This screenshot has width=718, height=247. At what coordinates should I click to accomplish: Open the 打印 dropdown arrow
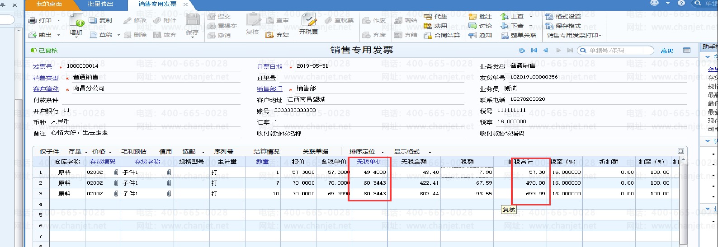pos(59,21)
